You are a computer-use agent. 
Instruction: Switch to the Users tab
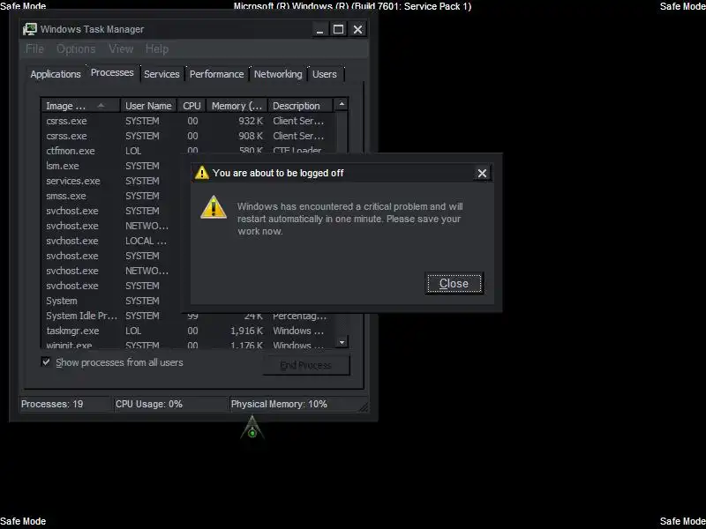(325, 74)
